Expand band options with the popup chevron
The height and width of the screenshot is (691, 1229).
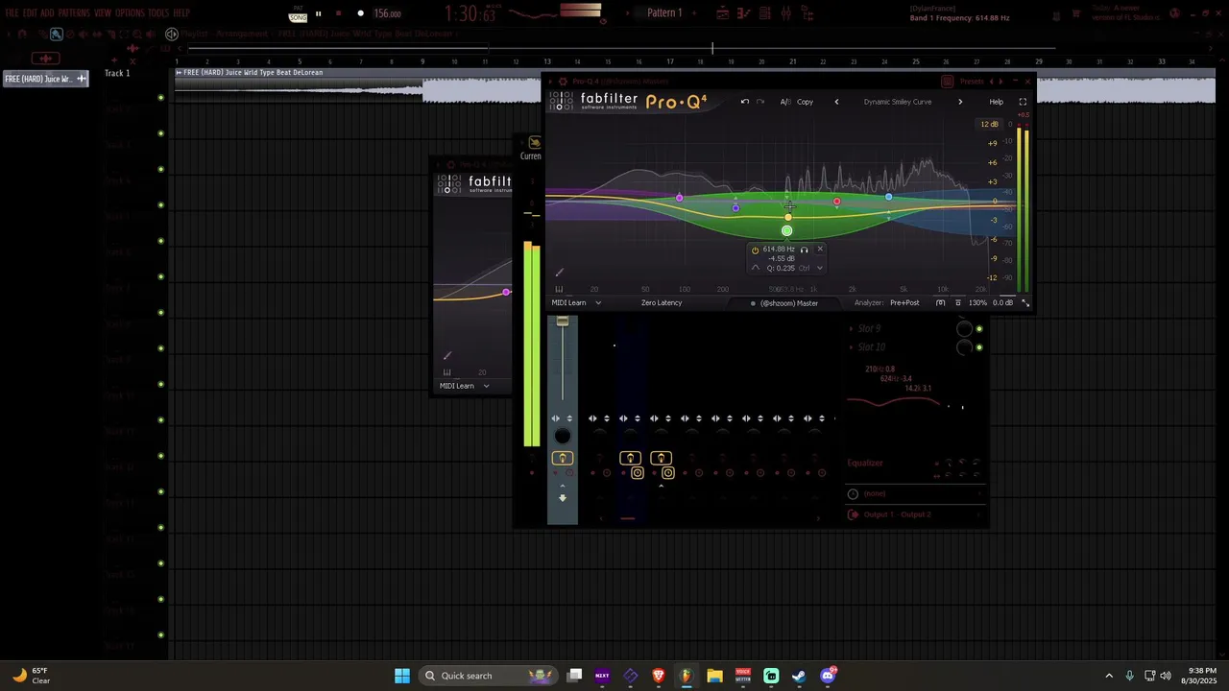[x=819, y=268]
